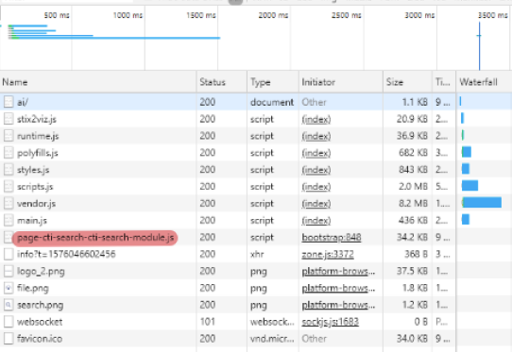This screenshot has width=512, height=352.
Task: Sort requests by the Initiator column header
Action: pyautogui.click(x=341, y=82)
